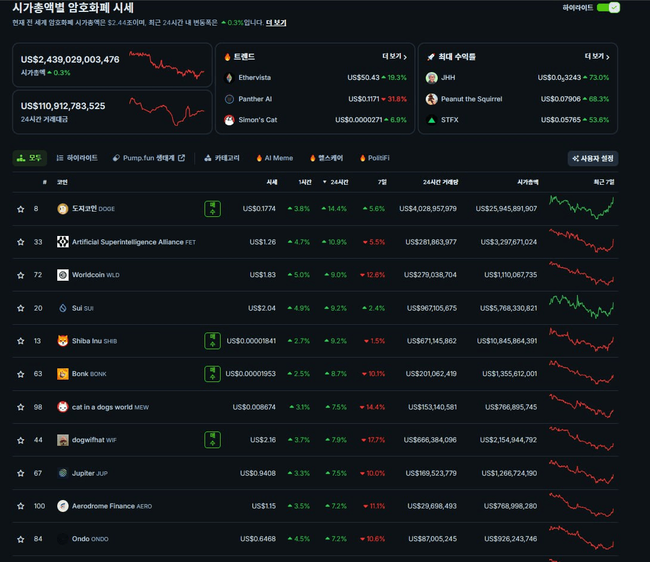Open 도지코인 7-day sparkline chart
650x562 pixels.
[x=581, y=207]
